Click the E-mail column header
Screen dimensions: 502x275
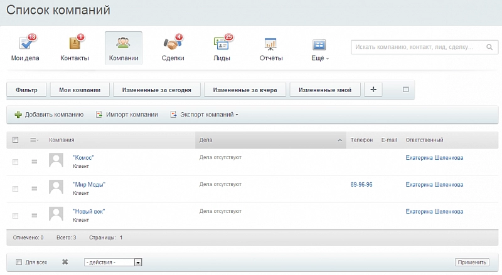[x=389, y=140]
